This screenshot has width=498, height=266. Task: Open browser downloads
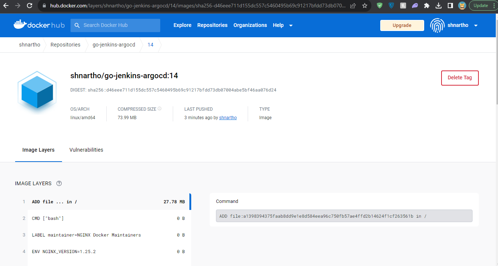point(439,6)
